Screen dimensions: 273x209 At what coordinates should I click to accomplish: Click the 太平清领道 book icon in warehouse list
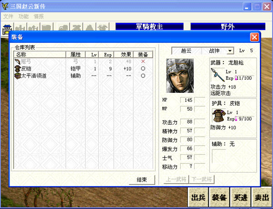[x=18, y=76]
